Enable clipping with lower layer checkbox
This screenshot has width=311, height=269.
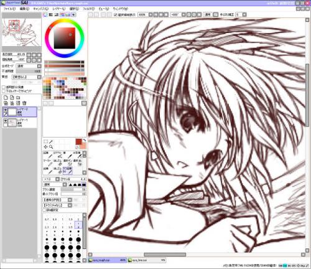[4, 91]
